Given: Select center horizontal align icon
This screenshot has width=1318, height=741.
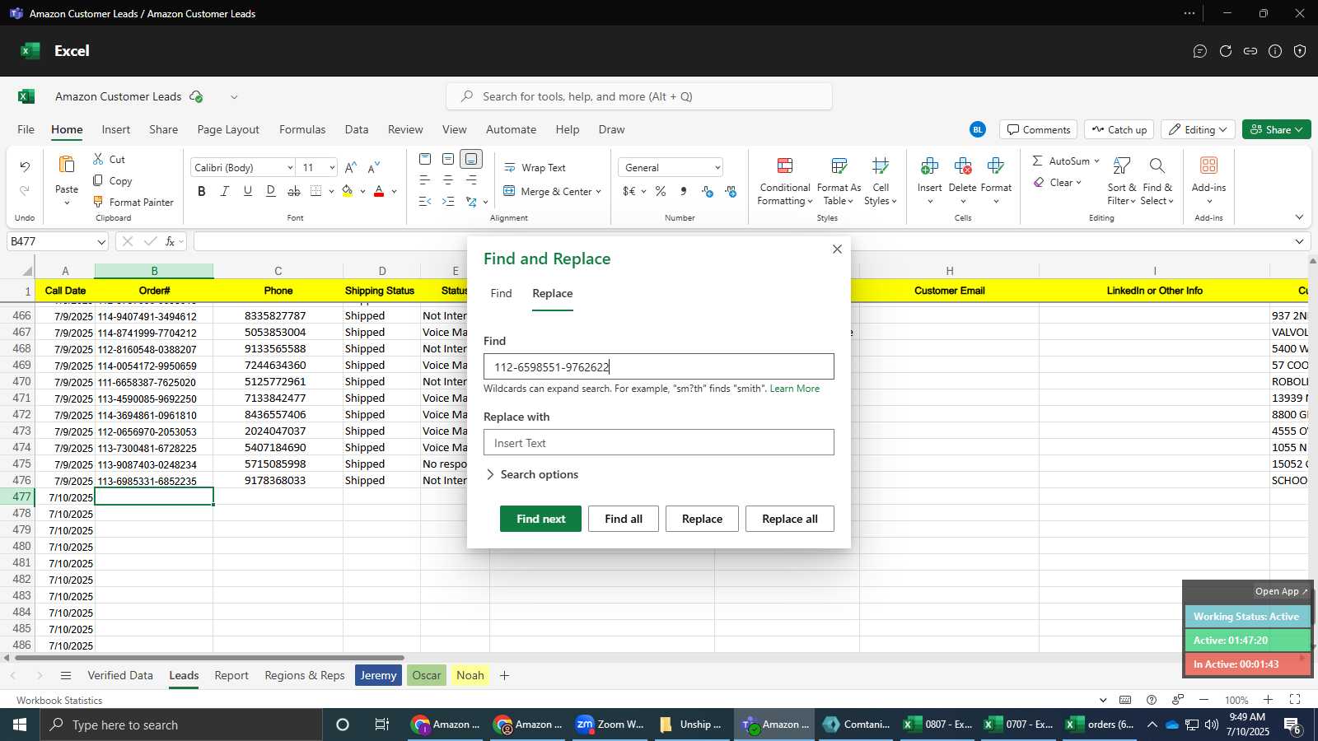Looking at the screenshot, I should [448, 180].
